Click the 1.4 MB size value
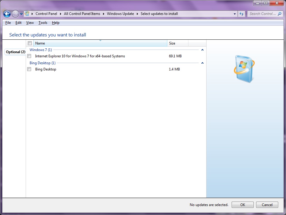 click(x=174, y=69)
